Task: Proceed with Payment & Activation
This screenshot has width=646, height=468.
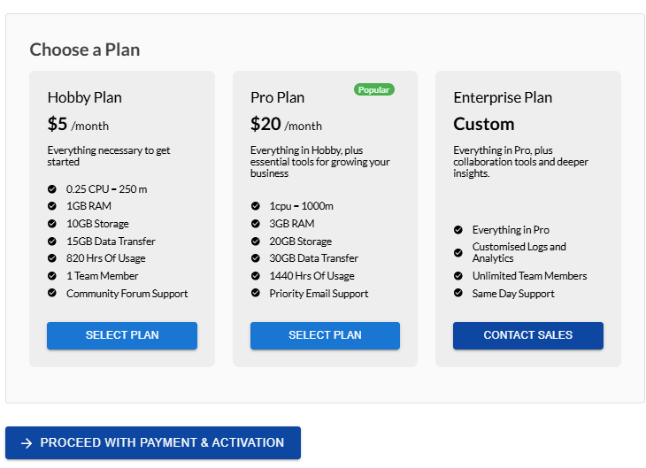Action: point(153,443)
